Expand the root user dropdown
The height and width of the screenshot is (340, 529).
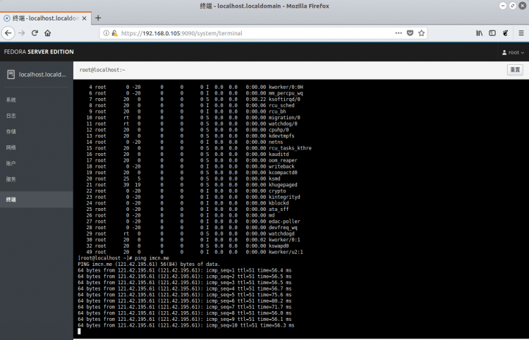pos(513,52)
